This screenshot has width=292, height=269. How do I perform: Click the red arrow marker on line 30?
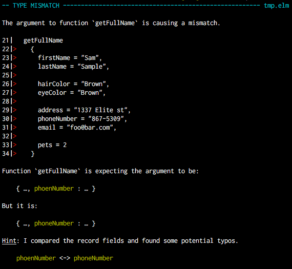(15, 119)
